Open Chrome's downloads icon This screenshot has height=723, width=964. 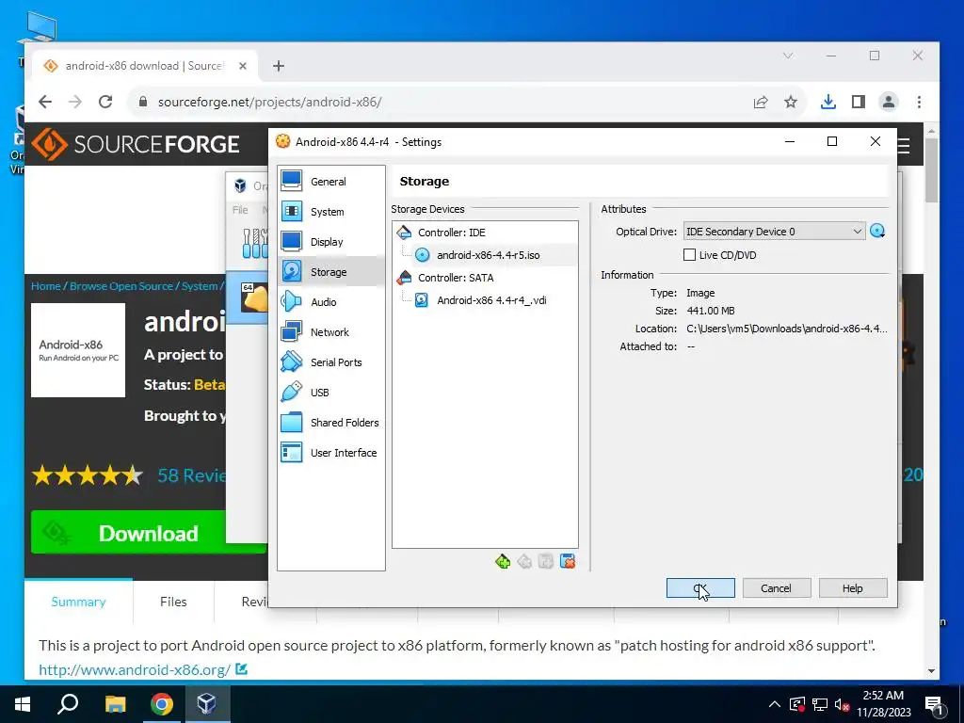point(828,102)
